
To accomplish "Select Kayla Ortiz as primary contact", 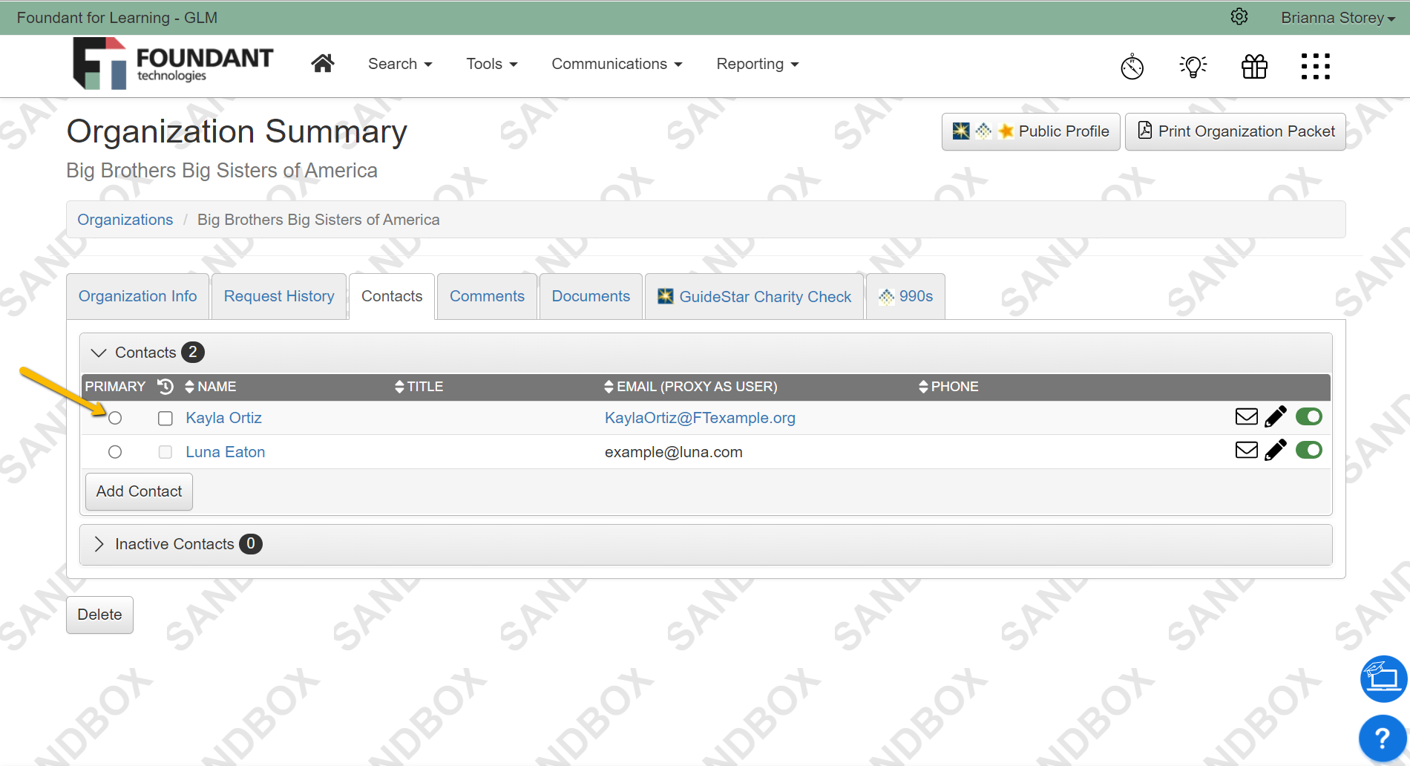I will tap(115, 418).
